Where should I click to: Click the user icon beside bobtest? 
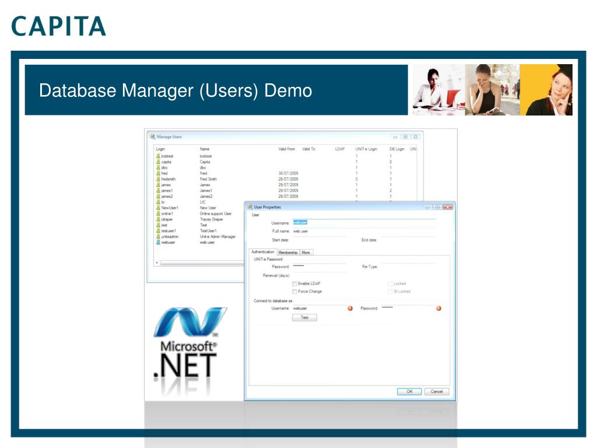point(158,156)
